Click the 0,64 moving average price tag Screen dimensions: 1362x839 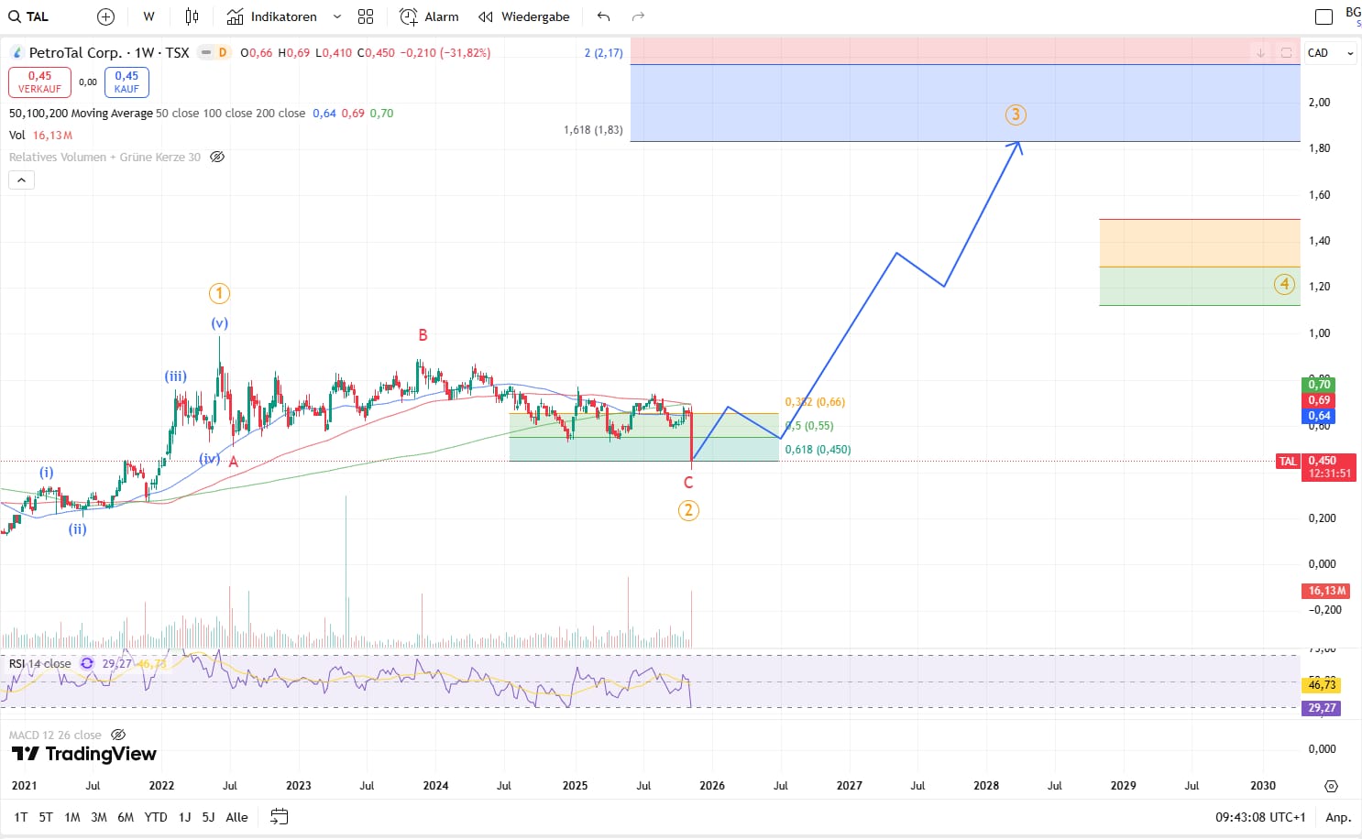click(1319, 416)
